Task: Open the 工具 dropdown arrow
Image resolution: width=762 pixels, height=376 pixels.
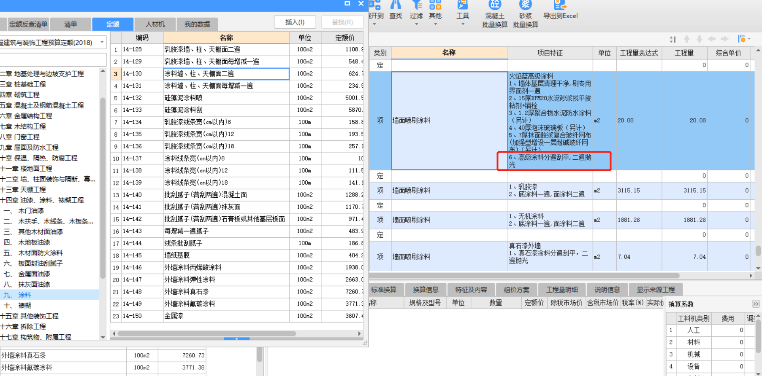Action: pyautogui.click(x=463, y=24)
